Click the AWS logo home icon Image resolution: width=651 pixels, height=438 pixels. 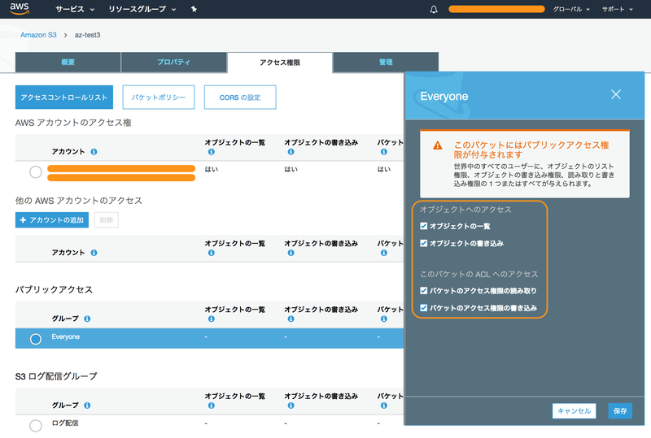point(19,8)
